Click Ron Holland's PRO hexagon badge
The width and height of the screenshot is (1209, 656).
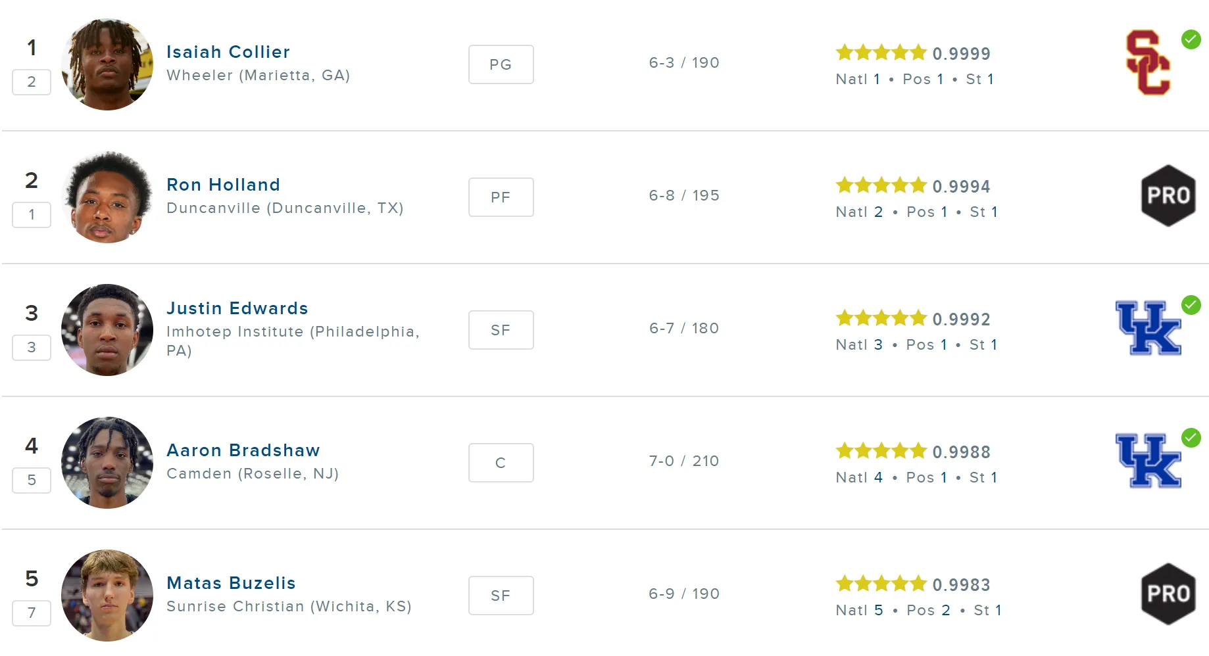point(1168,196)
